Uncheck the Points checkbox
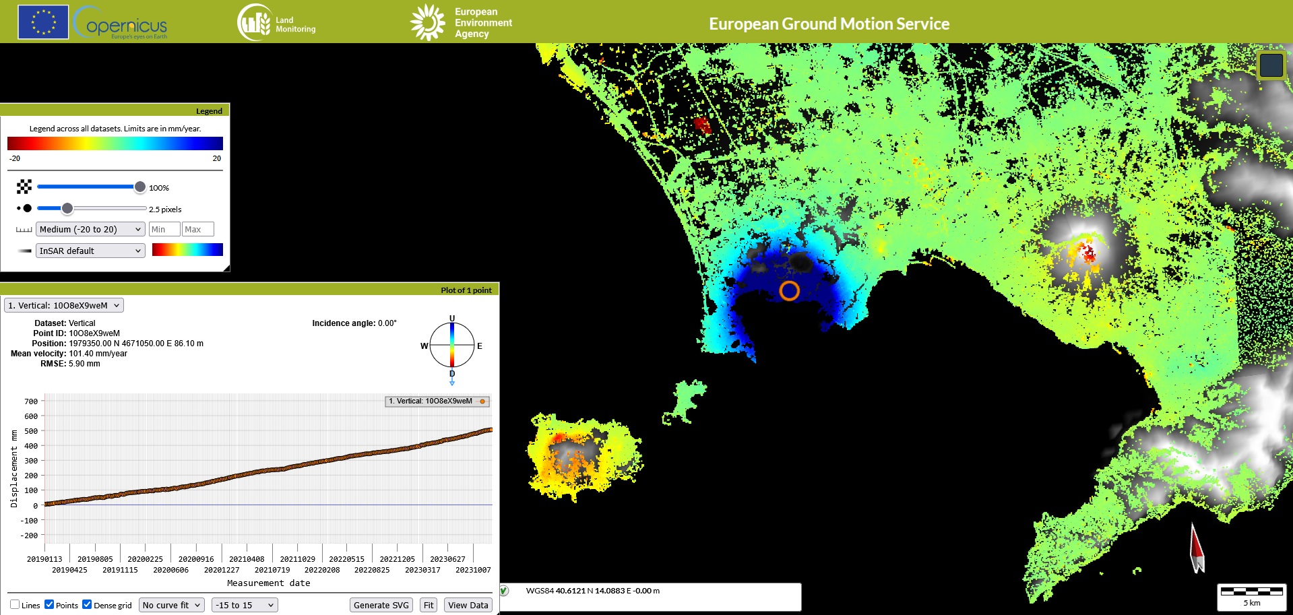This screenshot has width=1293, height=615. click(49, 604)
